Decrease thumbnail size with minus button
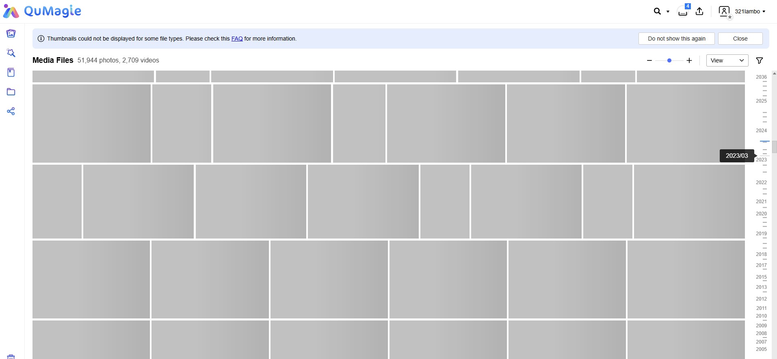Image resolution: width=777 pixels, height=359 pixels. (649, 60)
